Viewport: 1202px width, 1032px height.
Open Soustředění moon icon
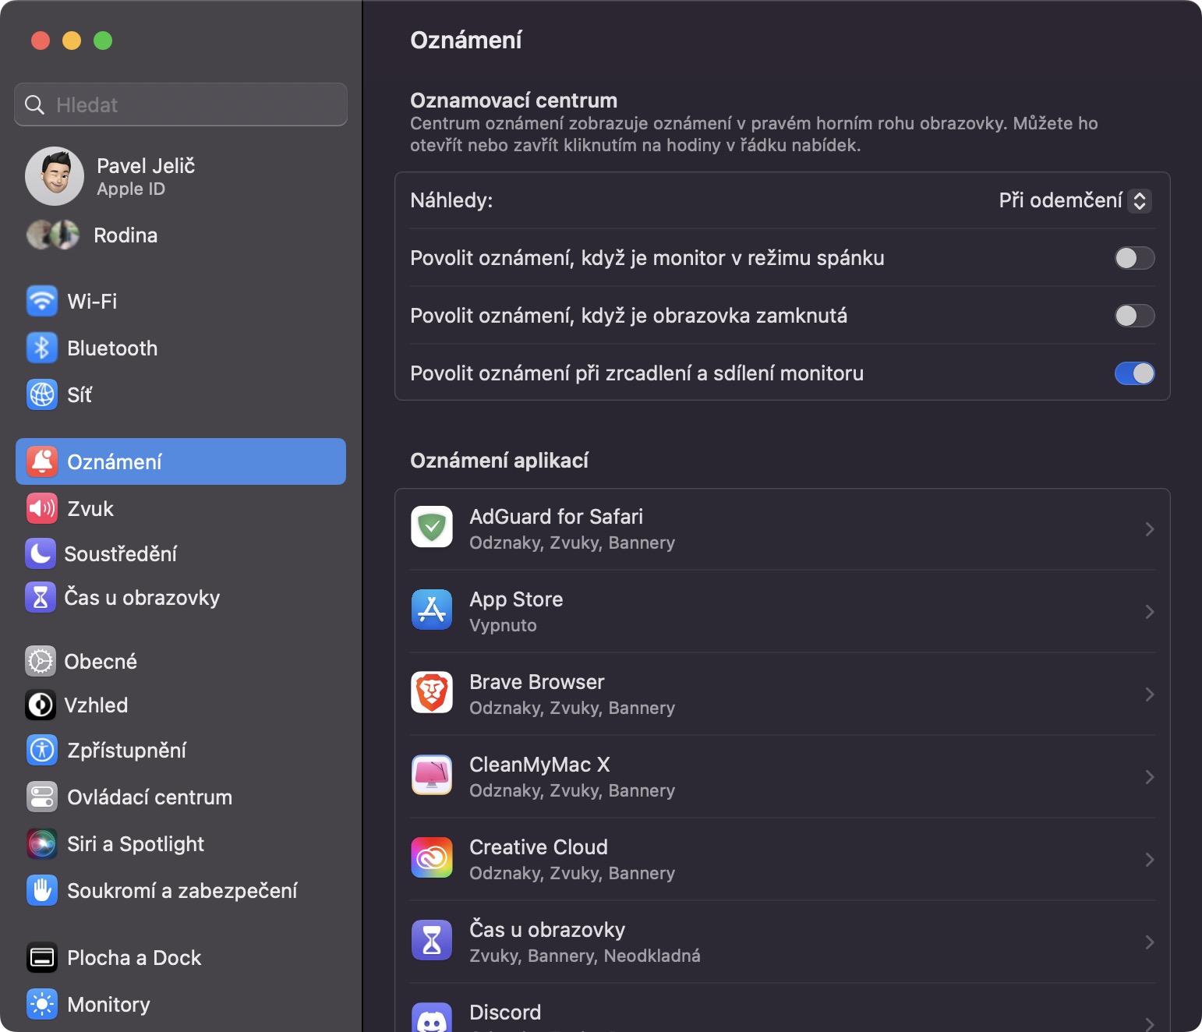[41, 553]
